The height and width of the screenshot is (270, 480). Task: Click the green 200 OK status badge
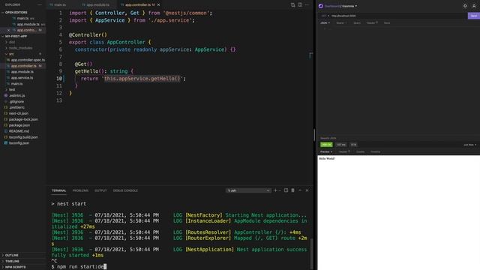pyautogui.click(x=326, y=145)
